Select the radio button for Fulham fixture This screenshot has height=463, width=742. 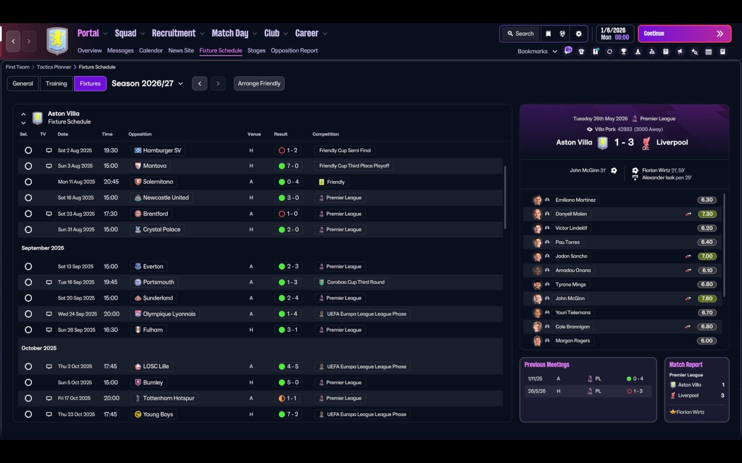pyautogui.click(x=28, y=330)
